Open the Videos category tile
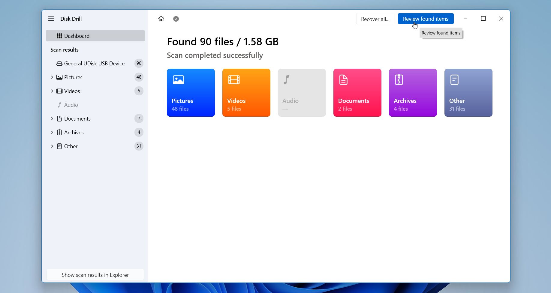Image resolution: width=551 pixels, height=293 pixels. pyautogui.click(x=246, y=93)
